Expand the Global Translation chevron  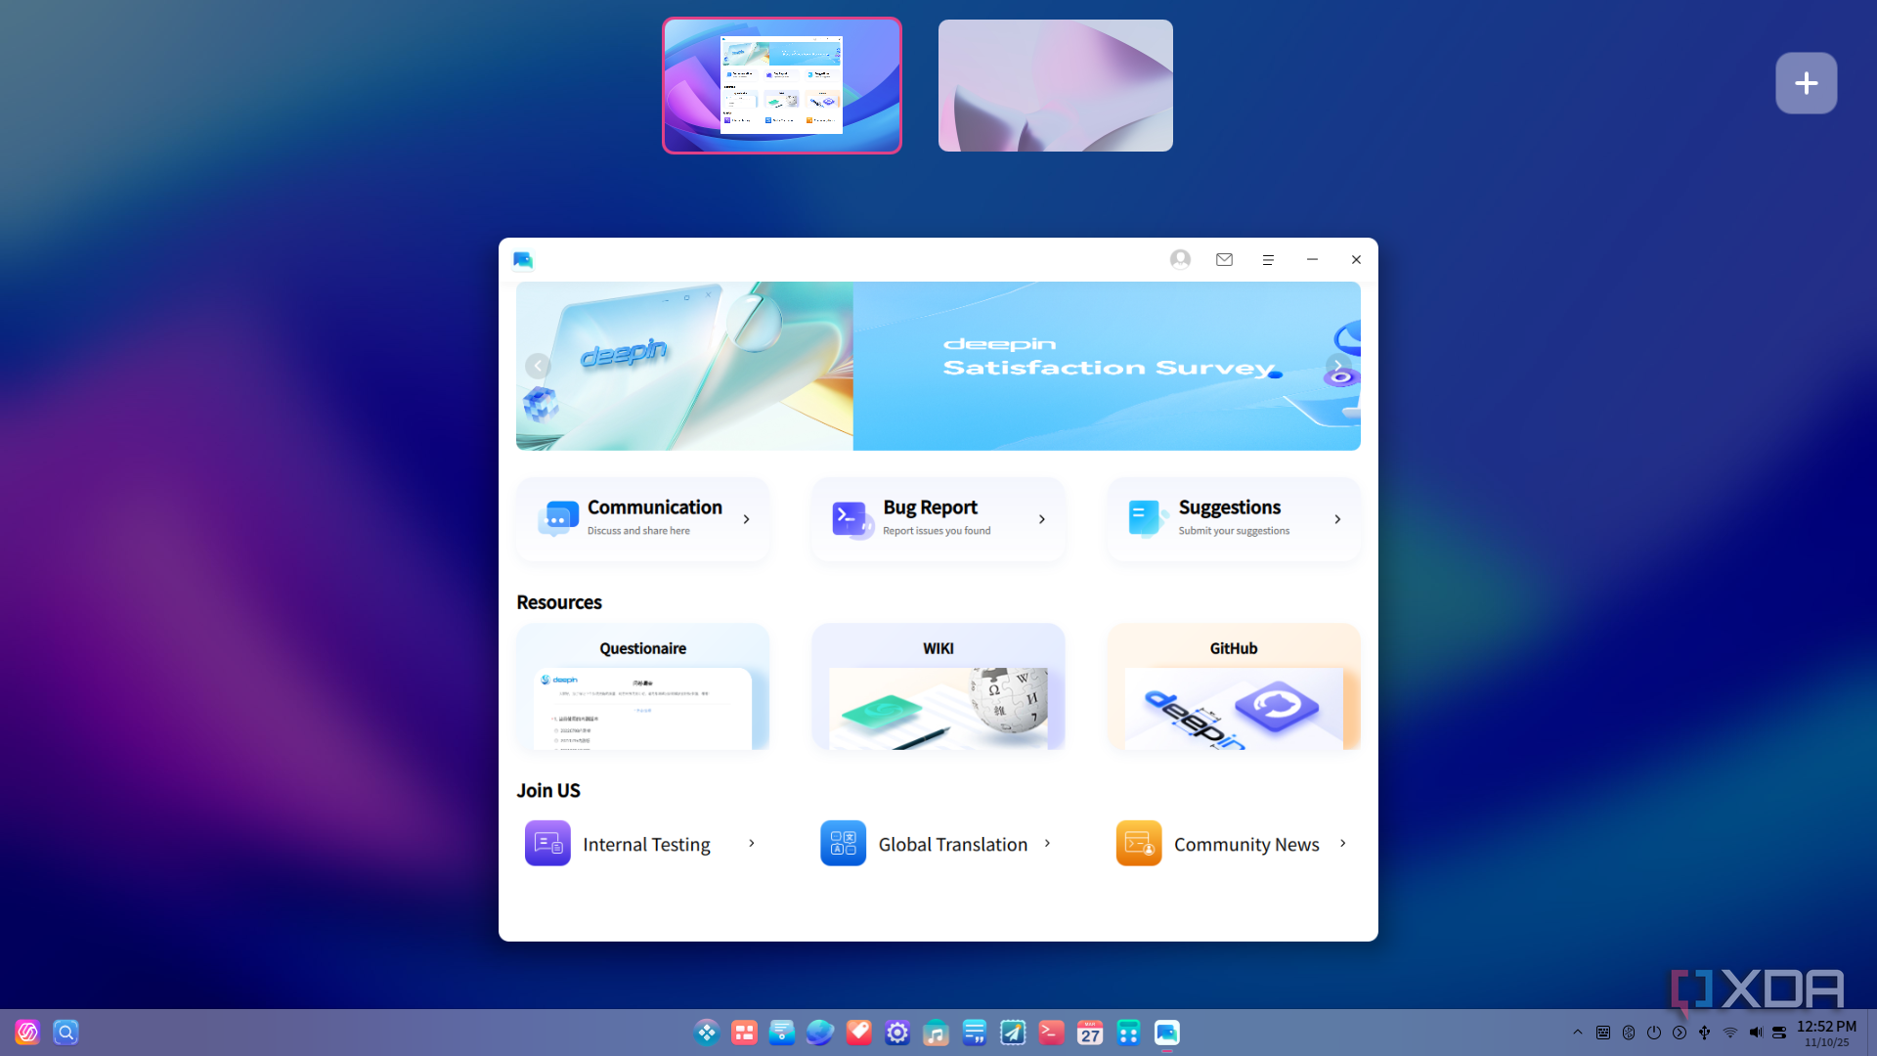coord(1047,843)
